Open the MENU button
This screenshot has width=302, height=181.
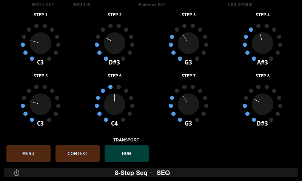pos(29,153)
